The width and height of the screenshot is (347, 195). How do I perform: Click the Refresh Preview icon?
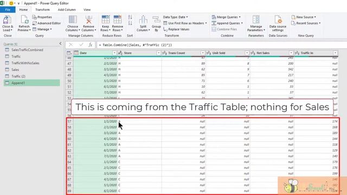coord(24,20)
